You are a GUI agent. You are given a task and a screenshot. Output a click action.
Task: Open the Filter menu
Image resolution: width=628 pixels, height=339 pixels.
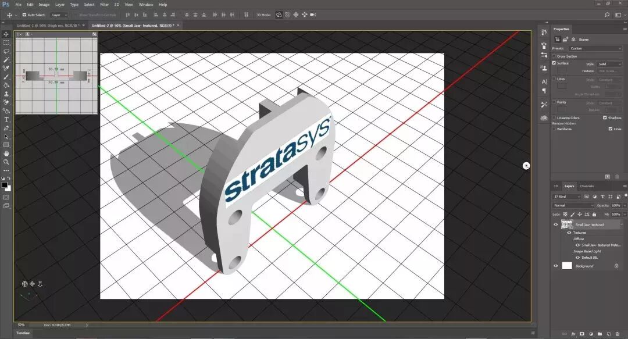[104, 5]
